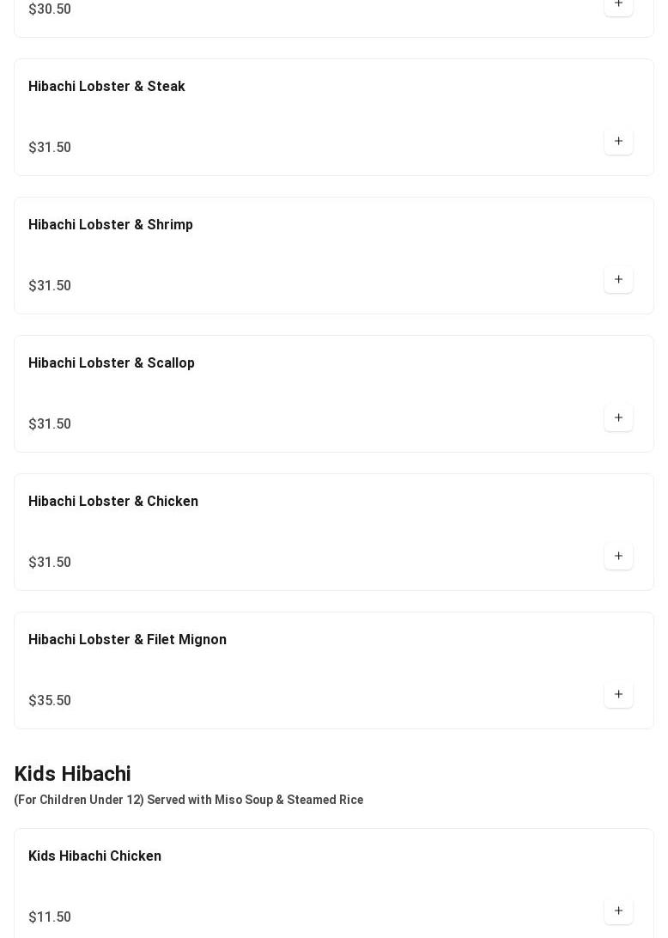Click plus icon on the $30.50 item

[x=618, y=5]
